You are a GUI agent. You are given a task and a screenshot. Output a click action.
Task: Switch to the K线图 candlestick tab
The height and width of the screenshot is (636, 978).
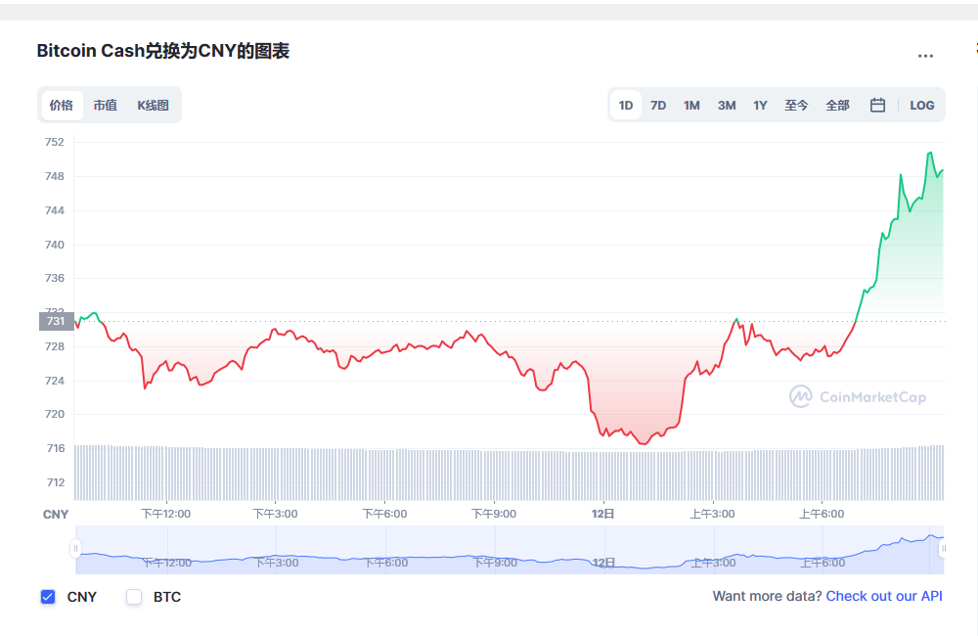pos(154,105)
